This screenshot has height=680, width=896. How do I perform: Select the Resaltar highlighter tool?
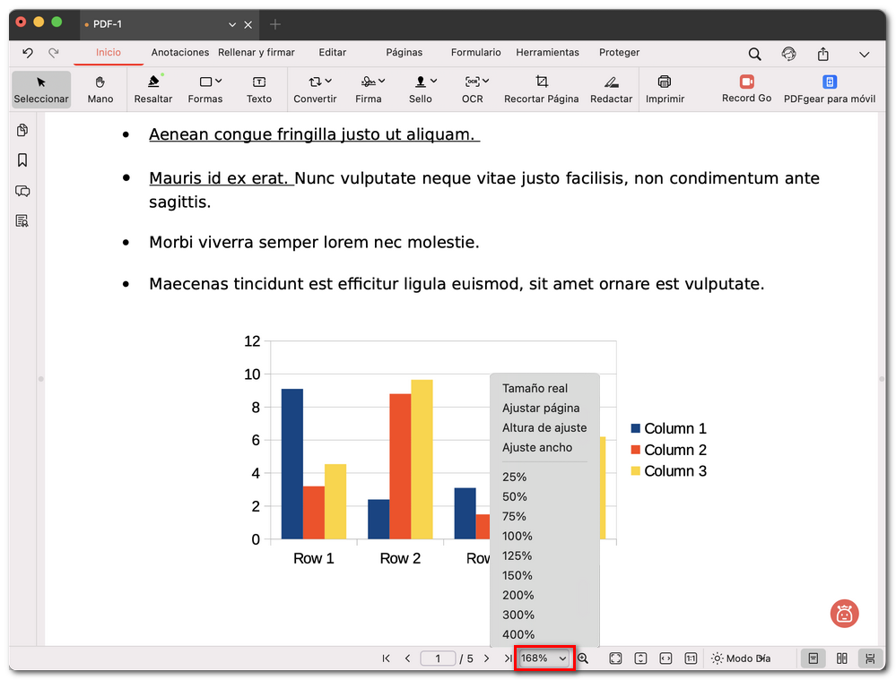(x=152, y=89)
